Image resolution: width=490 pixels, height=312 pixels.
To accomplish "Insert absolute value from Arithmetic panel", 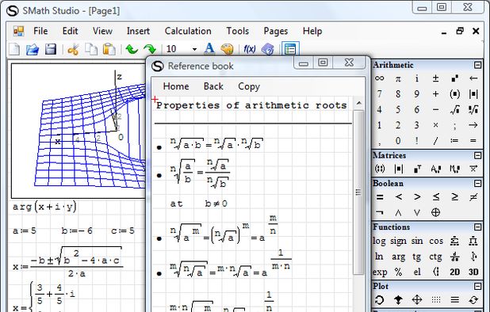I will [473, 94].
